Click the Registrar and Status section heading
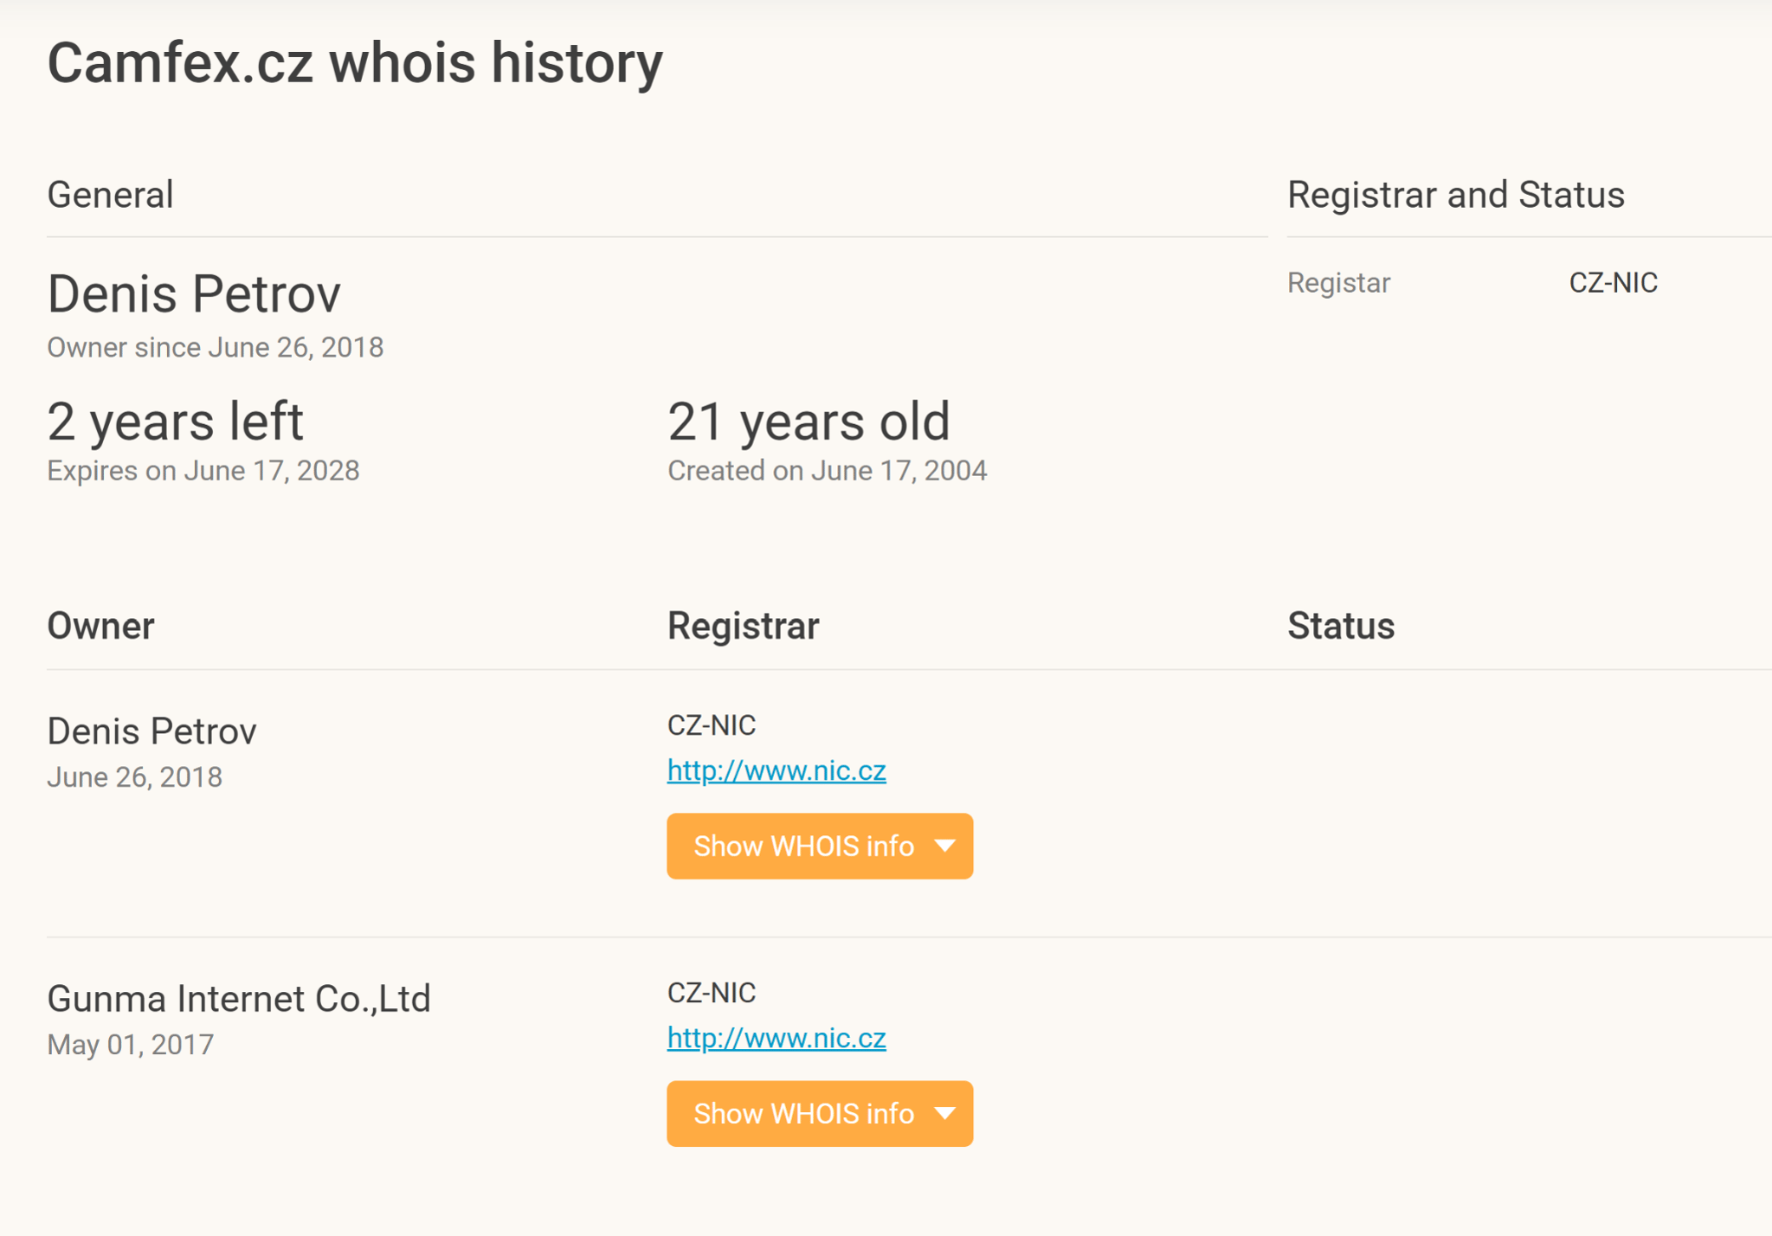1772x1236 pixels. (1455, 195)
